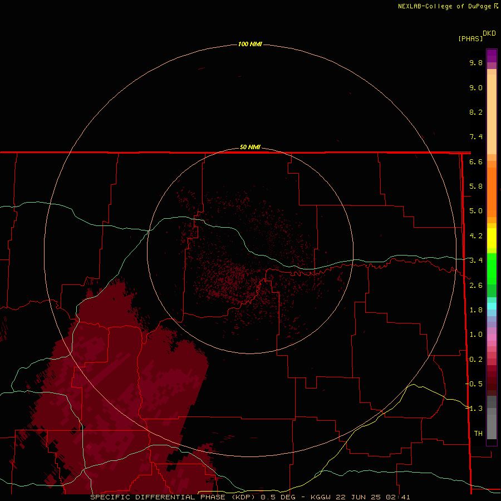This screenshot has height=501, width=501.
Task: Click the 3.4 scale value
Action: (x=476, y=261)
